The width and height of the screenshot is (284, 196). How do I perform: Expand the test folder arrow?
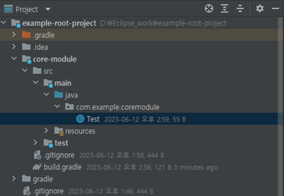pos(36,143)
